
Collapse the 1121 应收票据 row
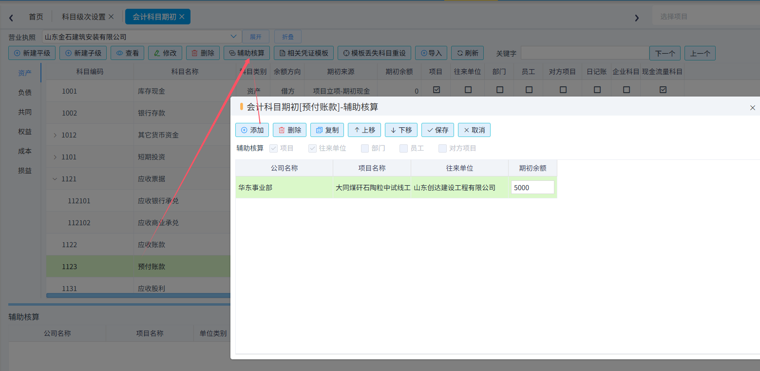pos(55,179)
